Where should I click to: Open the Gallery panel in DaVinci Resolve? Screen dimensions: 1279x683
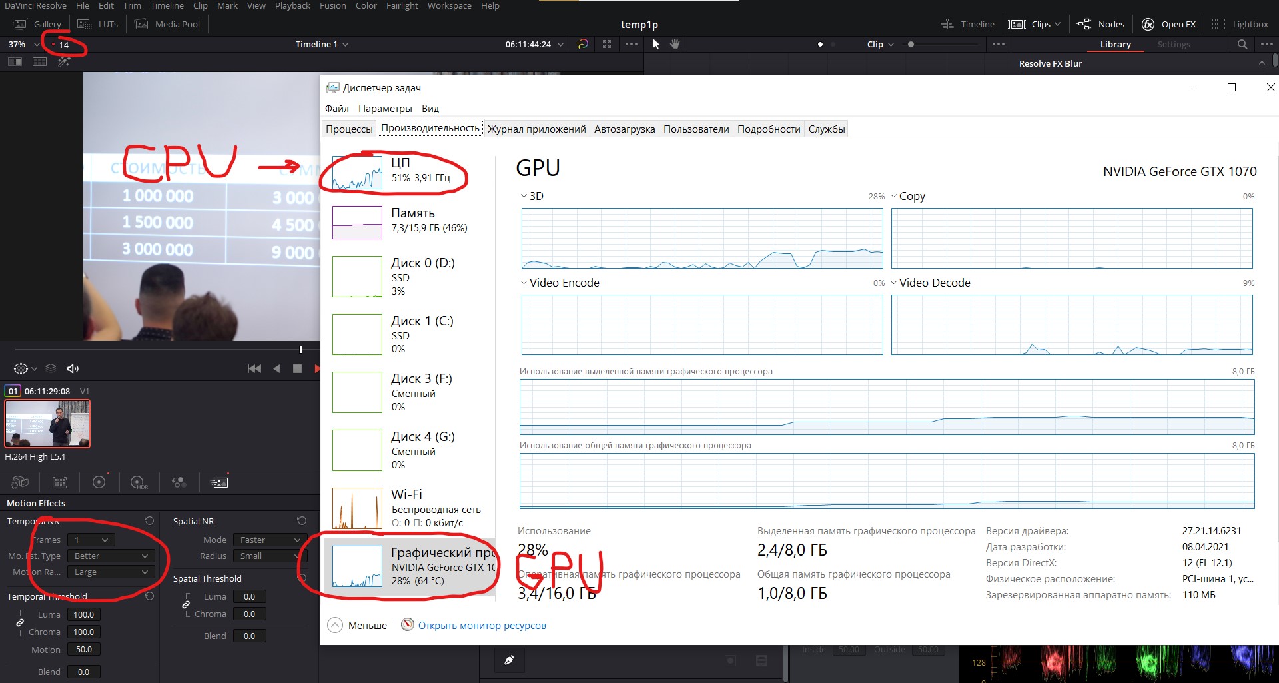[39, 24]
